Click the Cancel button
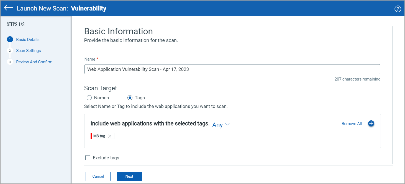The height and width of the screenshot is (184, 405). [98, 176]
